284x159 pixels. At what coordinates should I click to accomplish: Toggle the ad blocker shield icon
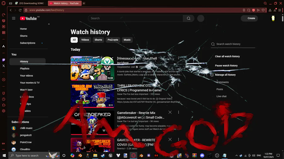pyautogui.click(x=254, y=10)
